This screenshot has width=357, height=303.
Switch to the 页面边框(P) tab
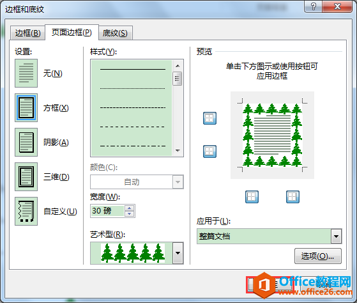click(x=72, y=33)
